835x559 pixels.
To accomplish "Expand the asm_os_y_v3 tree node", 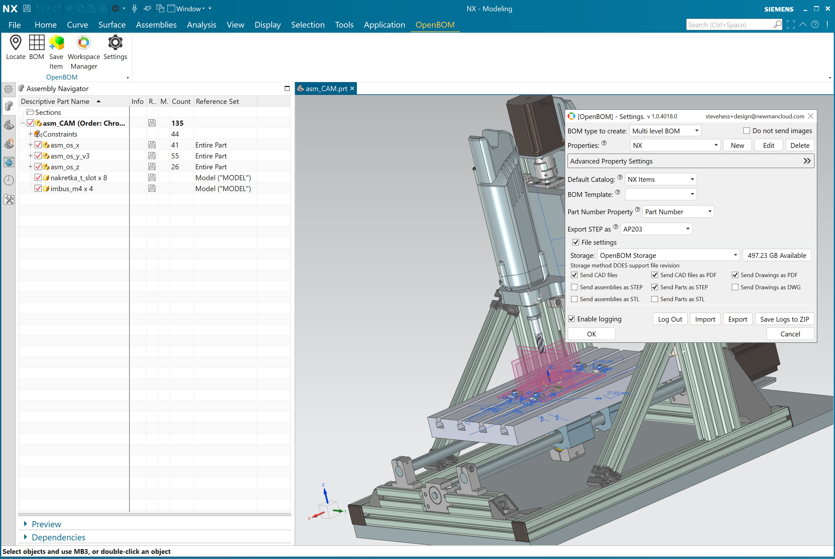I will (x=31, y=156).
